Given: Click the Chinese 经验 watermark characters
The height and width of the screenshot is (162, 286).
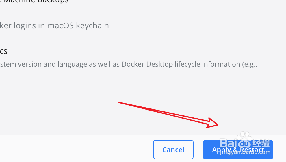Looking at the screenshot, I should pos(261,143).
